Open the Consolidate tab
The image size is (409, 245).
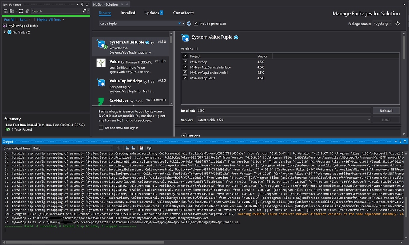[x=183, y=13]
